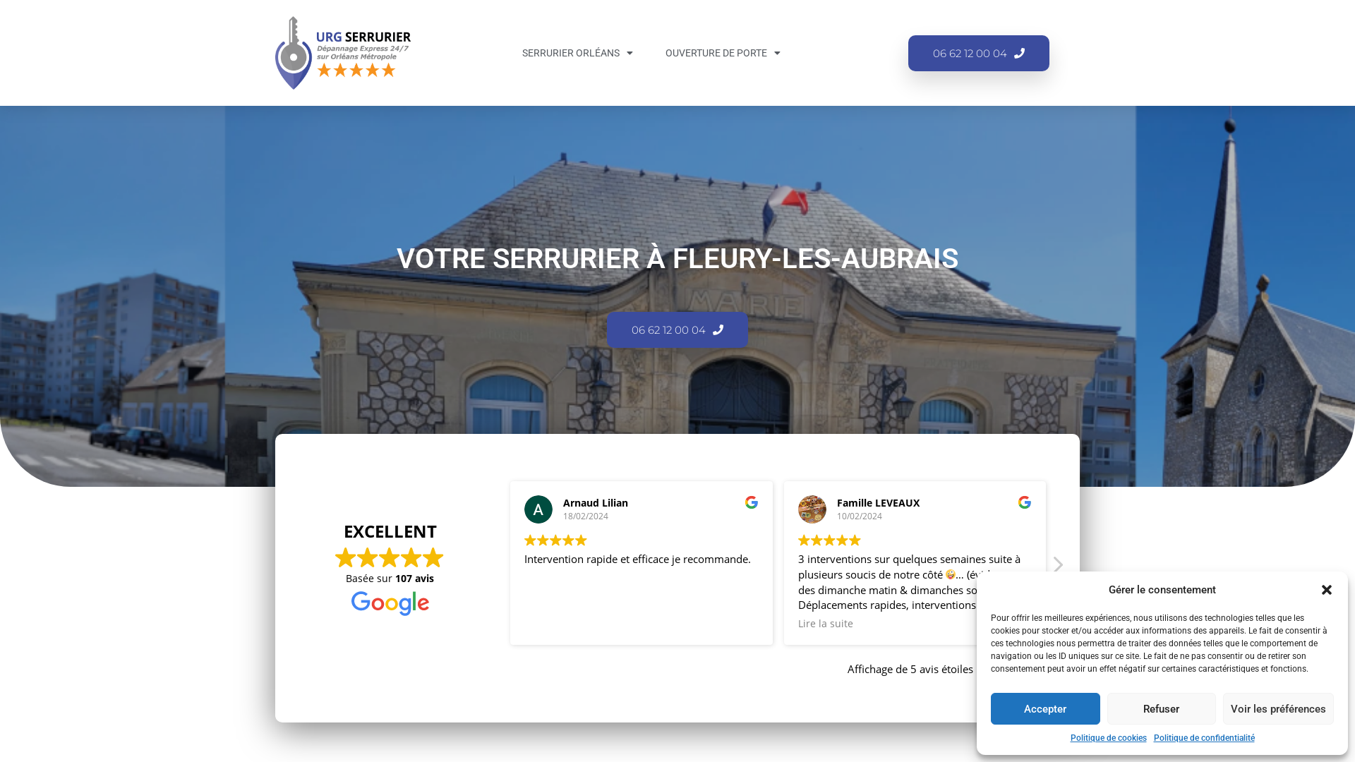Show next review with right chevron
Image resolution: width=1355 pixels, height=762 pixels.
coord(1058,564)
